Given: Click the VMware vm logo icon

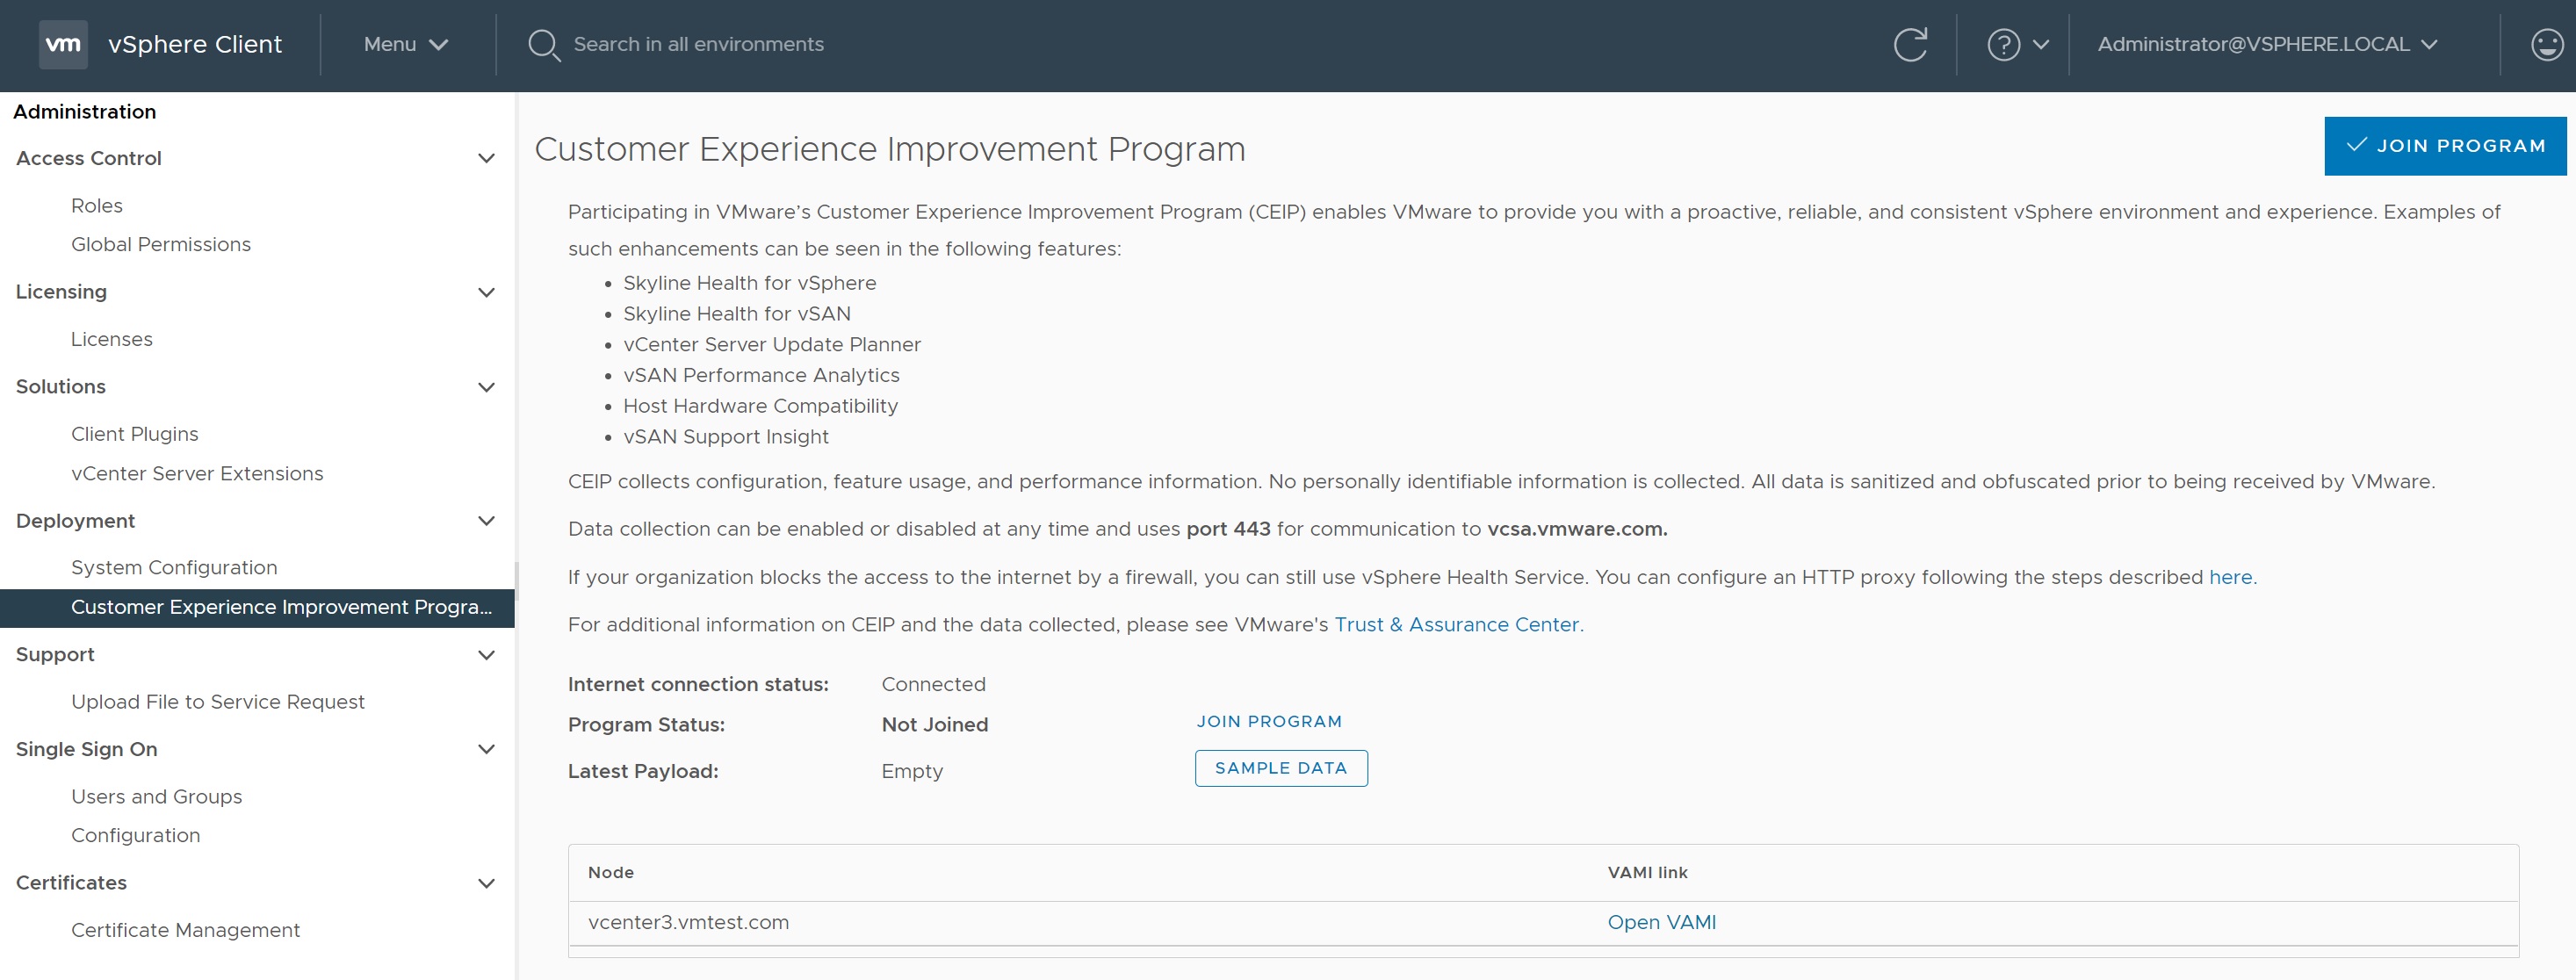Looking at the screenshot, I should (x=63, y=44).
